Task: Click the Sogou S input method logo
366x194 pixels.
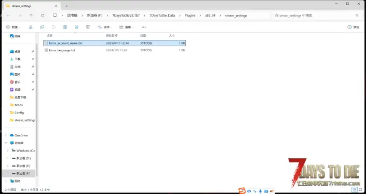Action: point(242,191)
